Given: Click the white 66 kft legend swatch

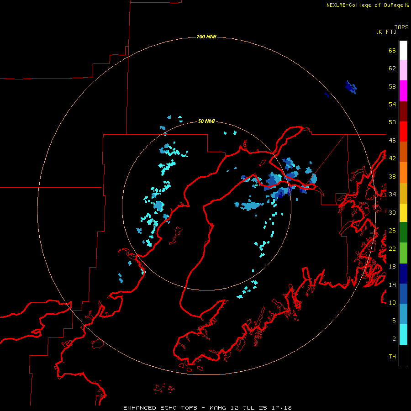Looking at the screenshot, I should coord(403,50).
